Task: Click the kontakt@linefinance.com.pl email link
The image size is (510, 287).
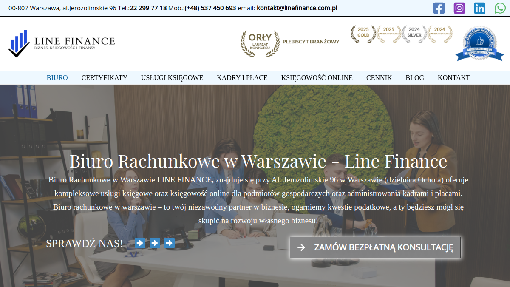Action: pyautogui.click(x=297, y=8)
